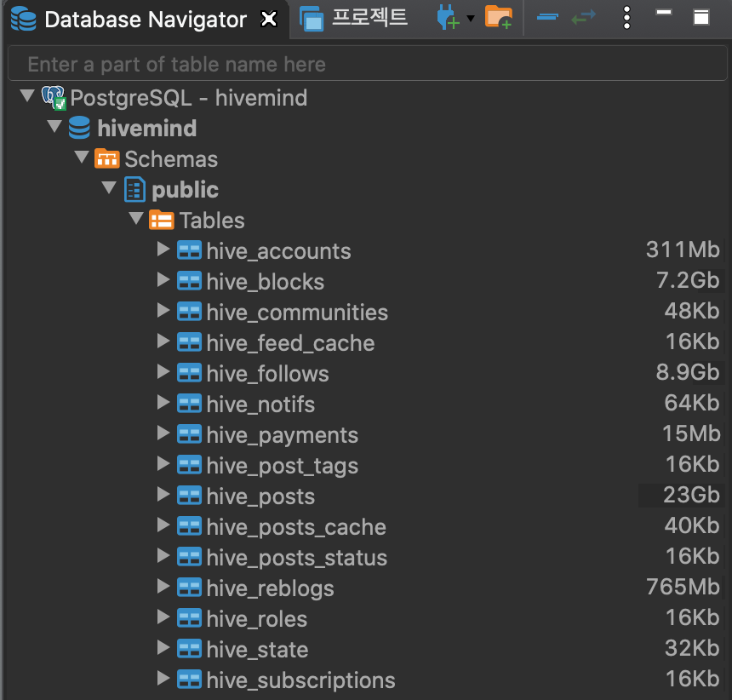Image resolution: width=732 pixels, height=700 pixels.
Task: Click the PostgreSQL elephant connection icon
Action: tap(54, 98)
